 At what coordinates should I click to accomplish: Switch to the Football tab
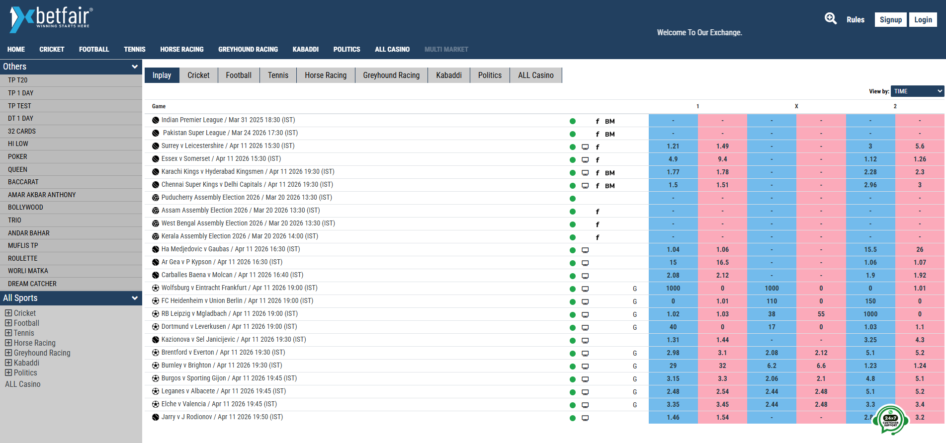tap(239, 75)
